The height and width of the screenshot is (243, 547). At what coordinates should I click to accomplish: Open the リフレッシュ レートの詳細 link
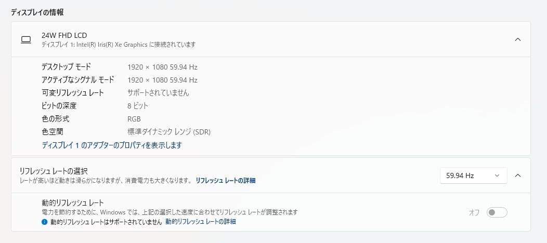coord(225,181)
